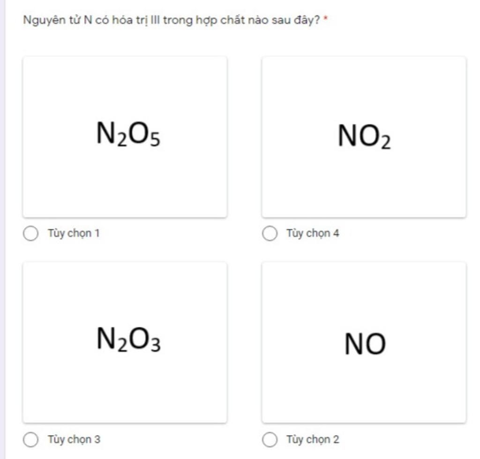
Task: Click the N2O3 formula text
Action: [128, 339]
